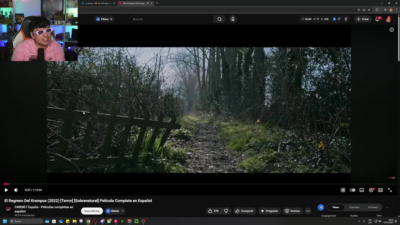Enter fullscreen on the video player

(x=390, y=190)
